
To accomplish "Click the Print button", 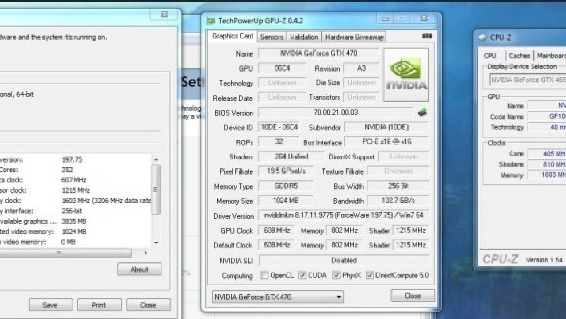I will click(99, 305).
